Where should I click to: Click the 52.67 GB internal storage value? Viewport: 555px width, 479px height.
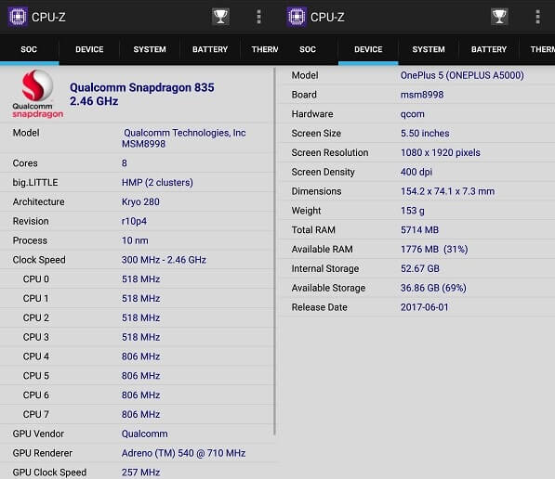420,268
